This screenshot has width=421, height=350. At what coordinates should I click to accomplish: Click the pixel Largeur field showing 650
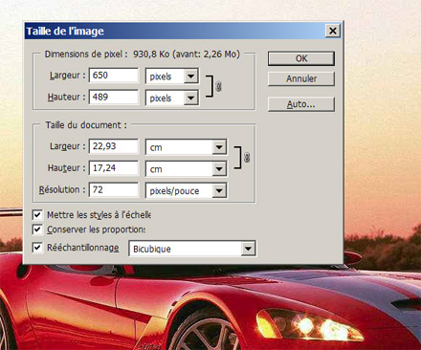tap(114, 76)
